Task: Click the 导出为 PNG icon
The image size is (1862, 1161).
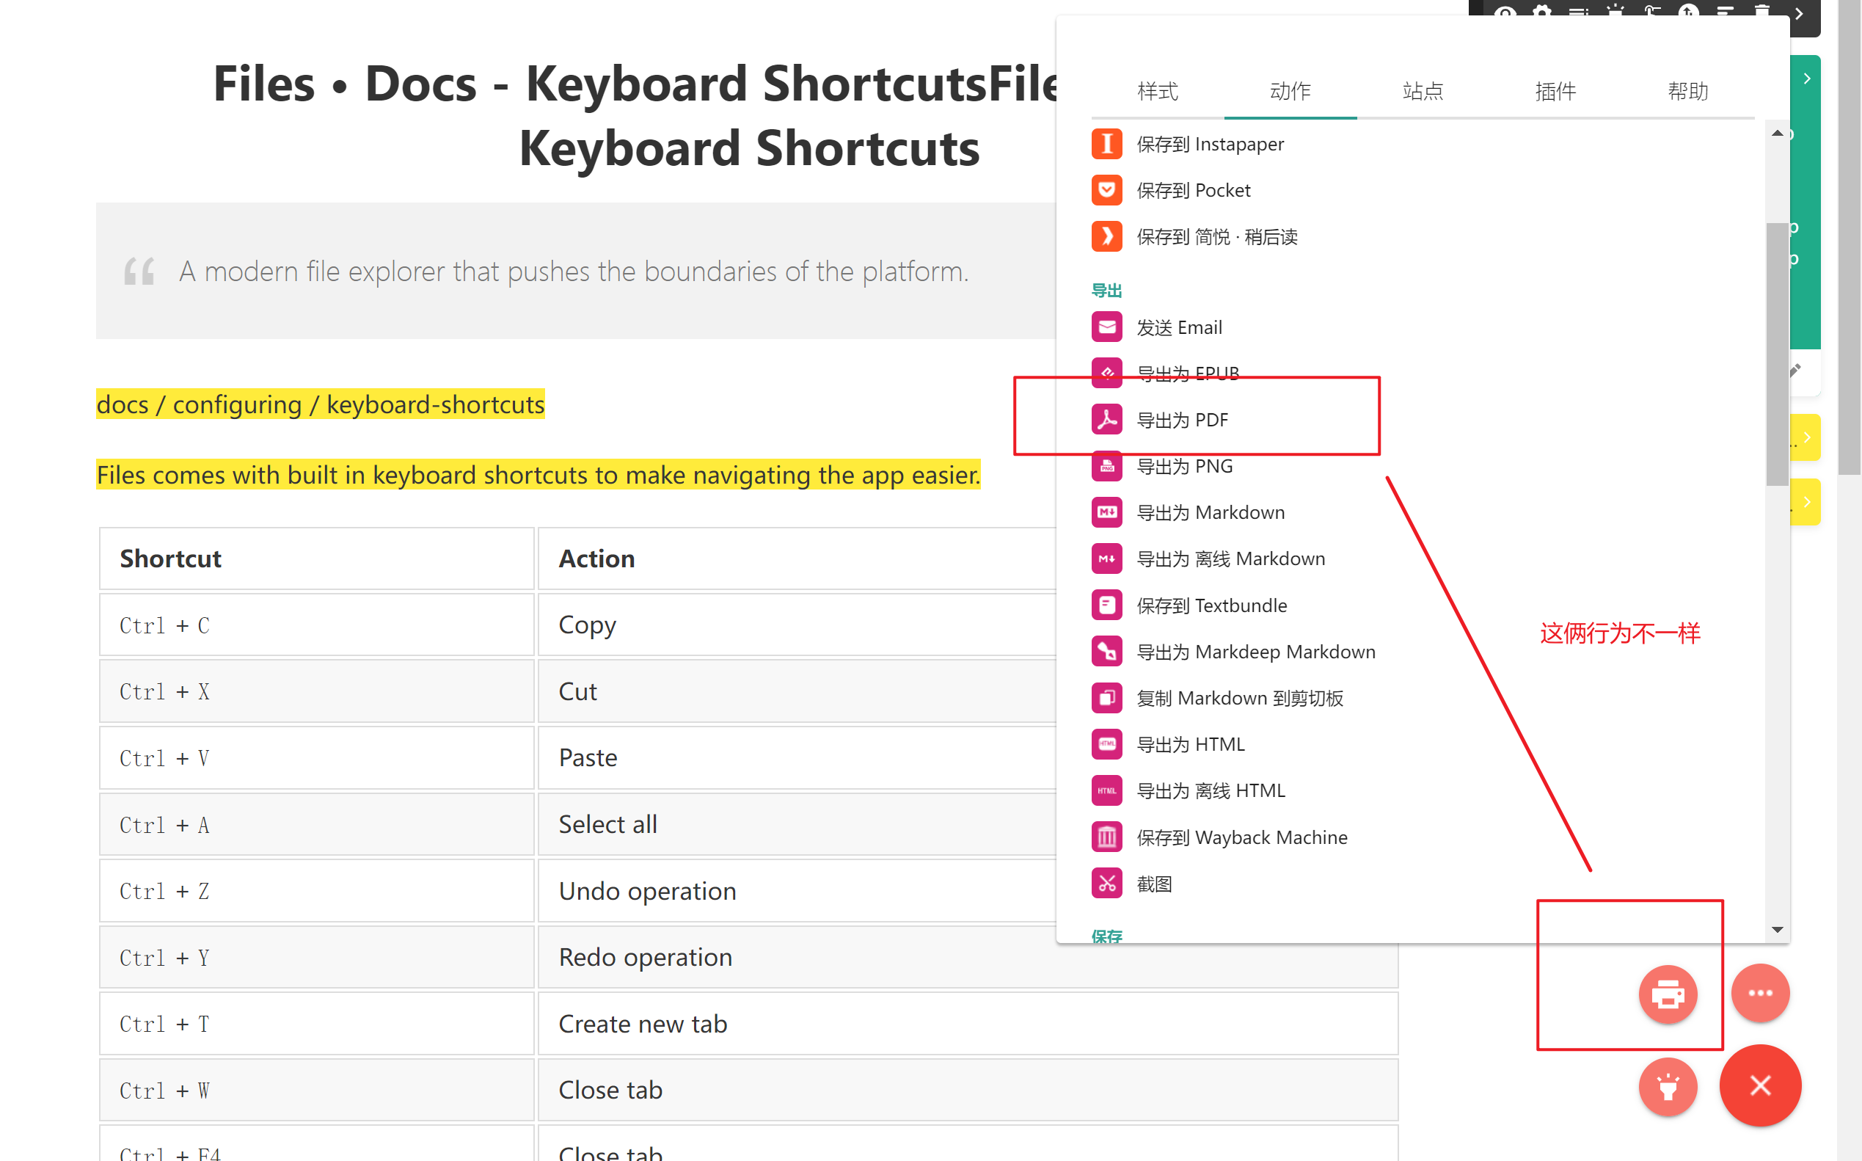Action: tap(1106, 466)
